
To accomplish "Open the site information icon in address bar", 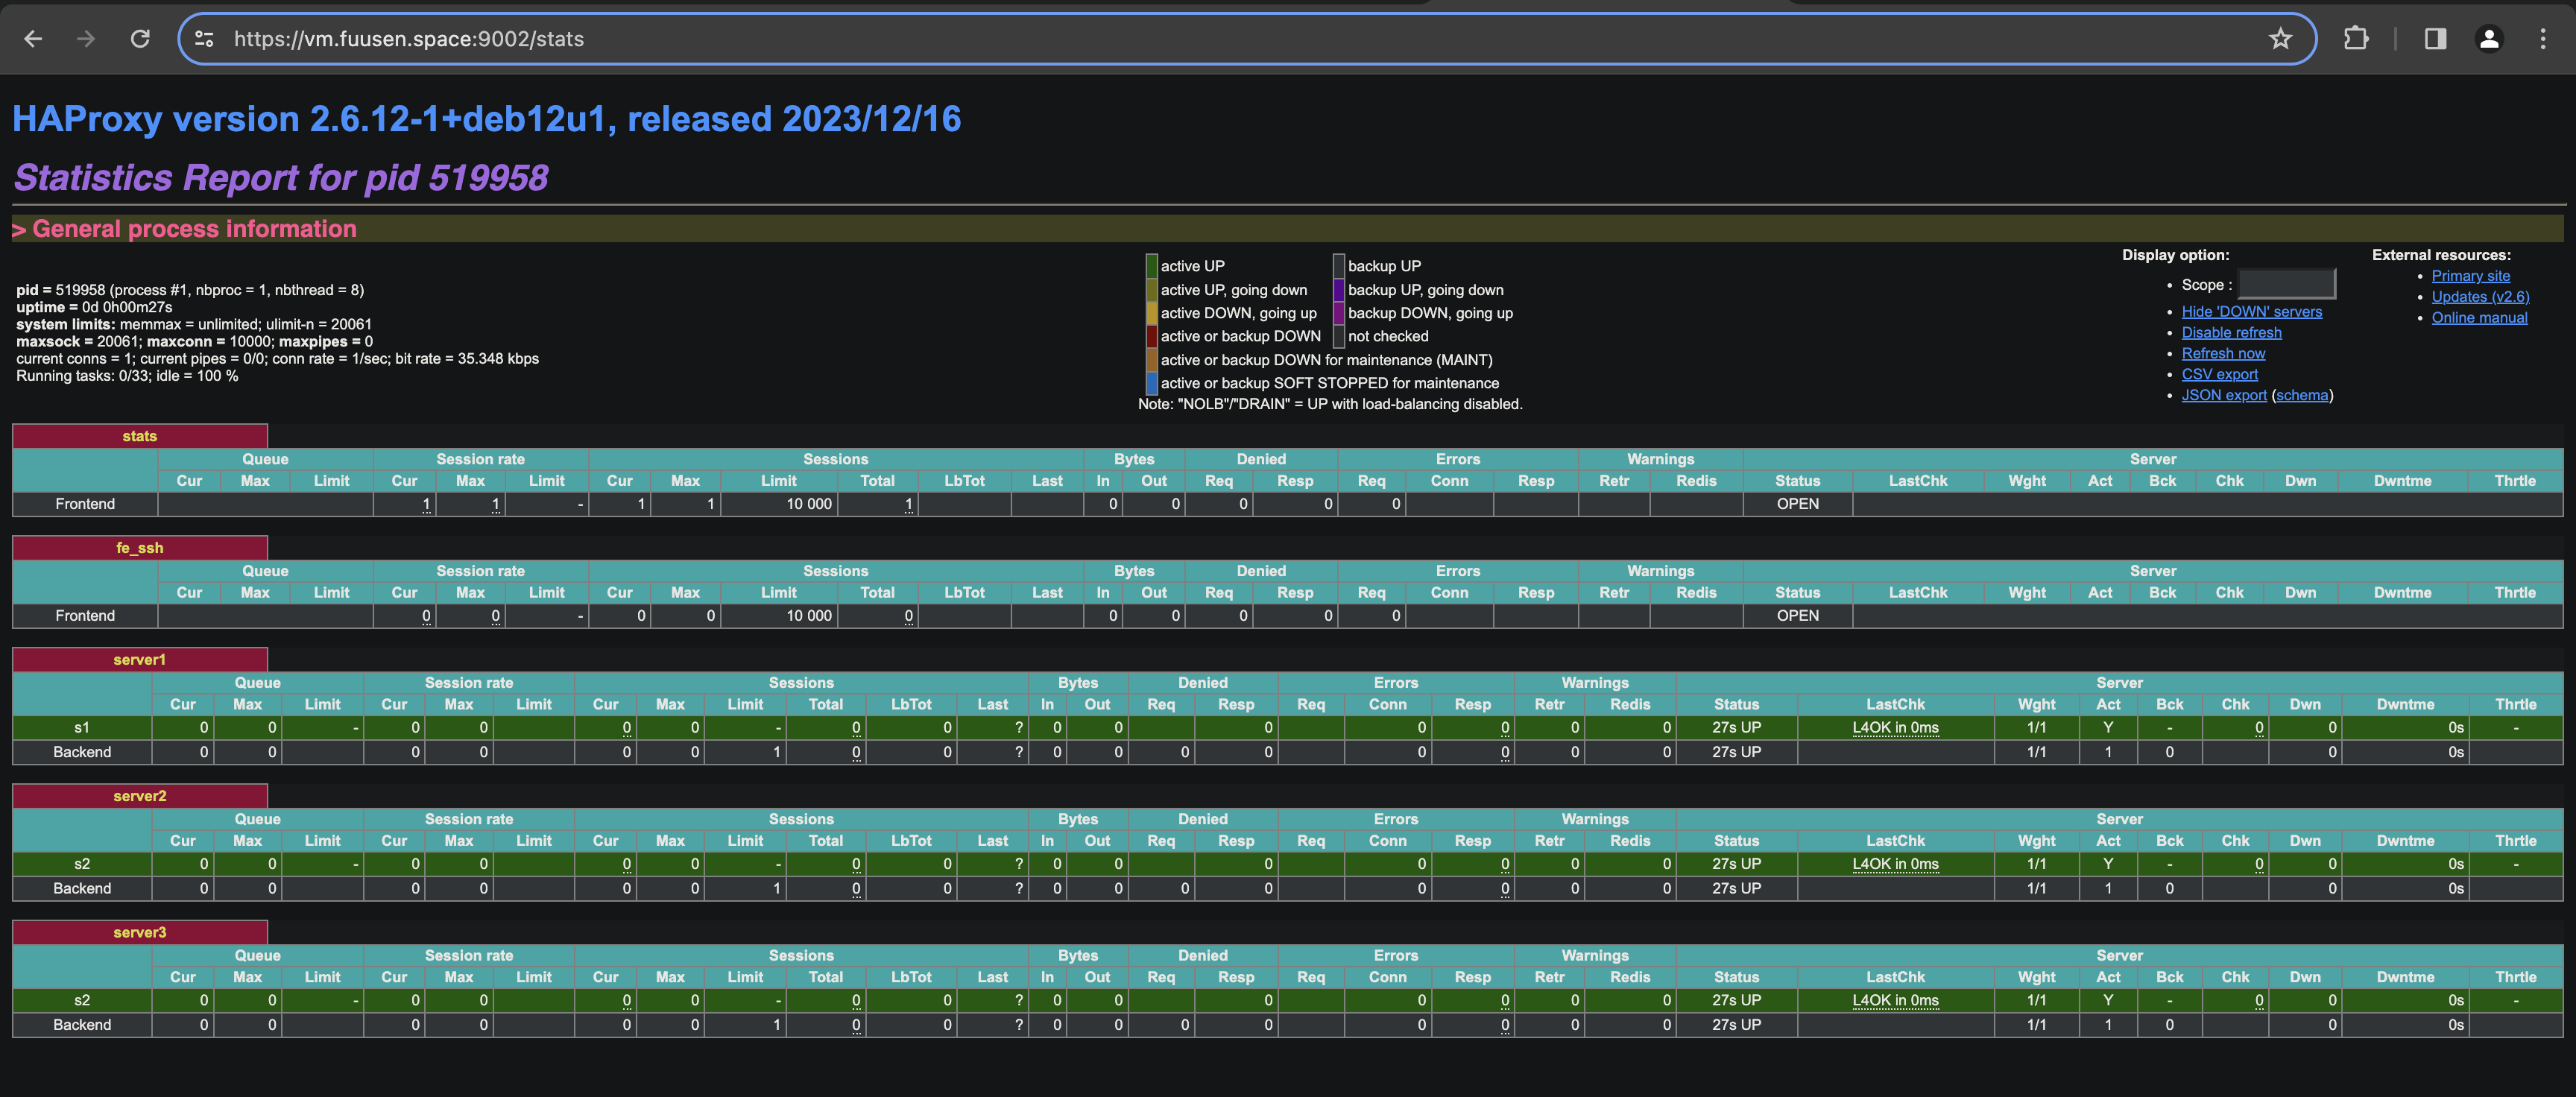I will pyautogui.click(x=204, y=39).
